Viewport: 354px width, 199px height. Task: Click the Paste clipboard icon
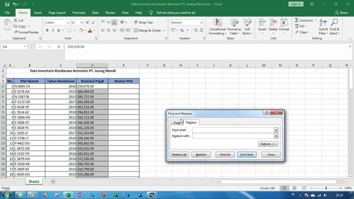coord(7,23)
